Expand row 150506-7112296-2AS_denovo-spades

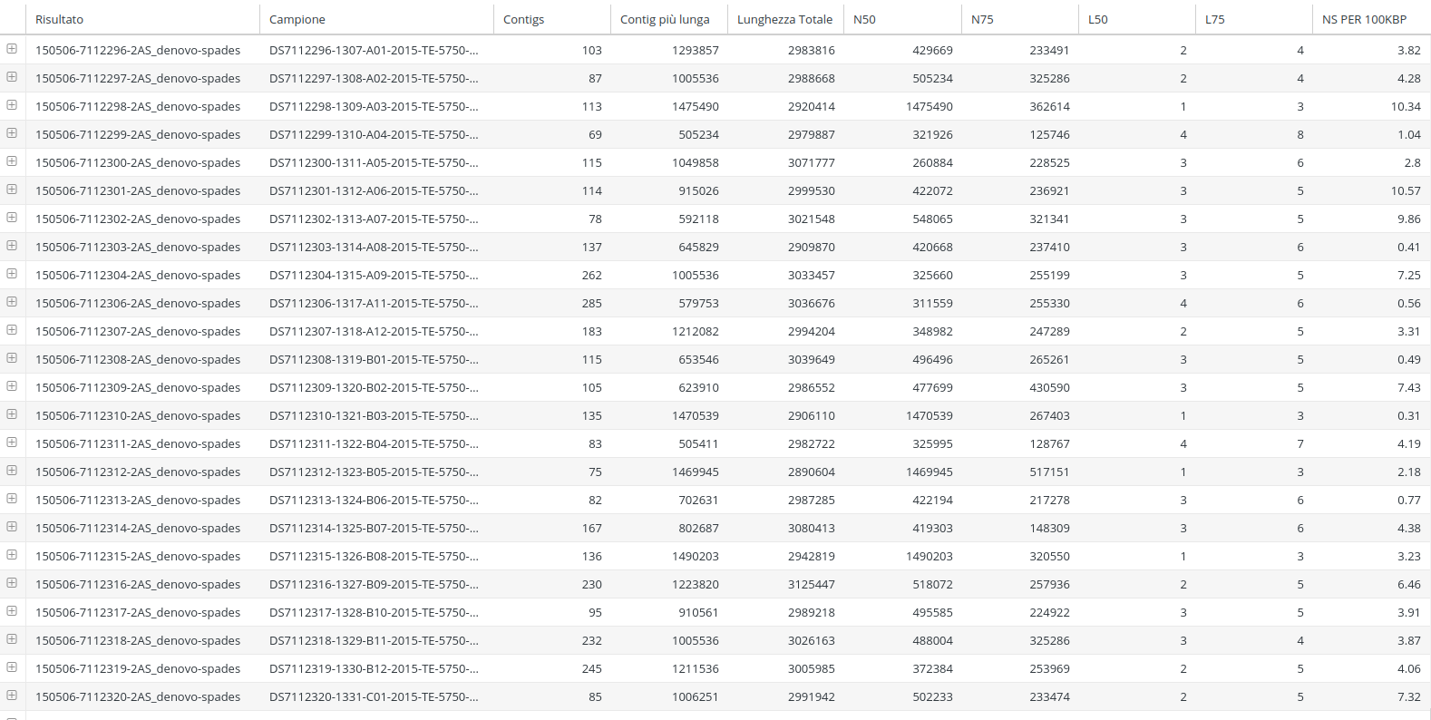click(x=12, y=49)
